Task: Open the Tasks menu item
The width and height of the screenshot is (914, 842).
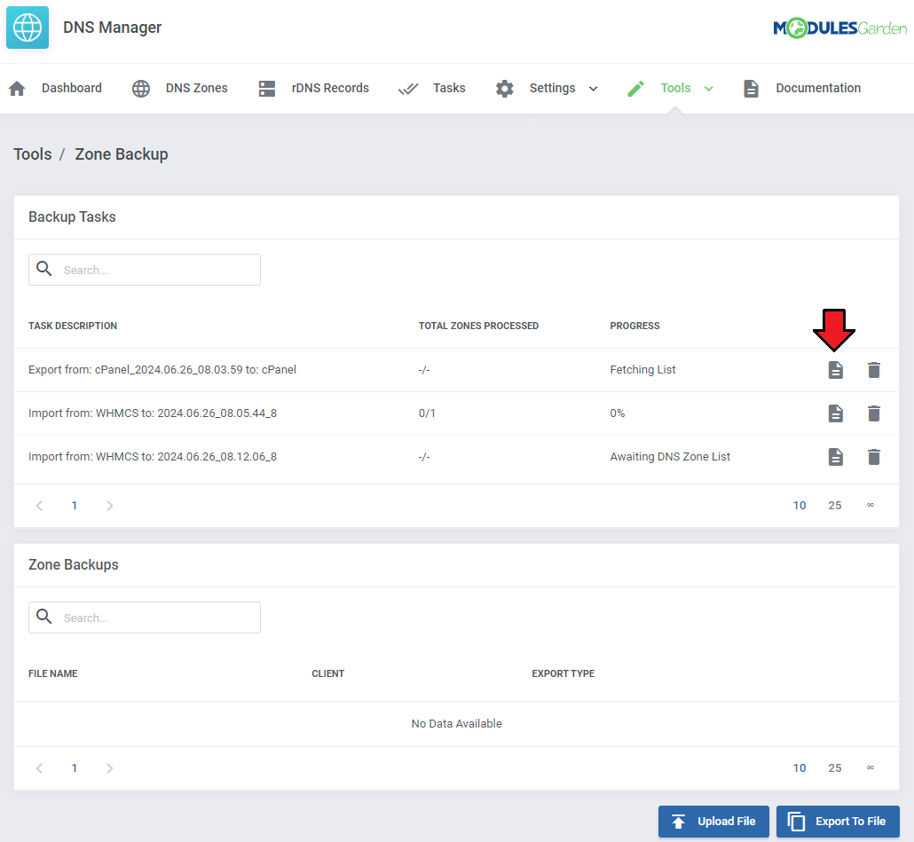Action: click(x=449, y=88)
